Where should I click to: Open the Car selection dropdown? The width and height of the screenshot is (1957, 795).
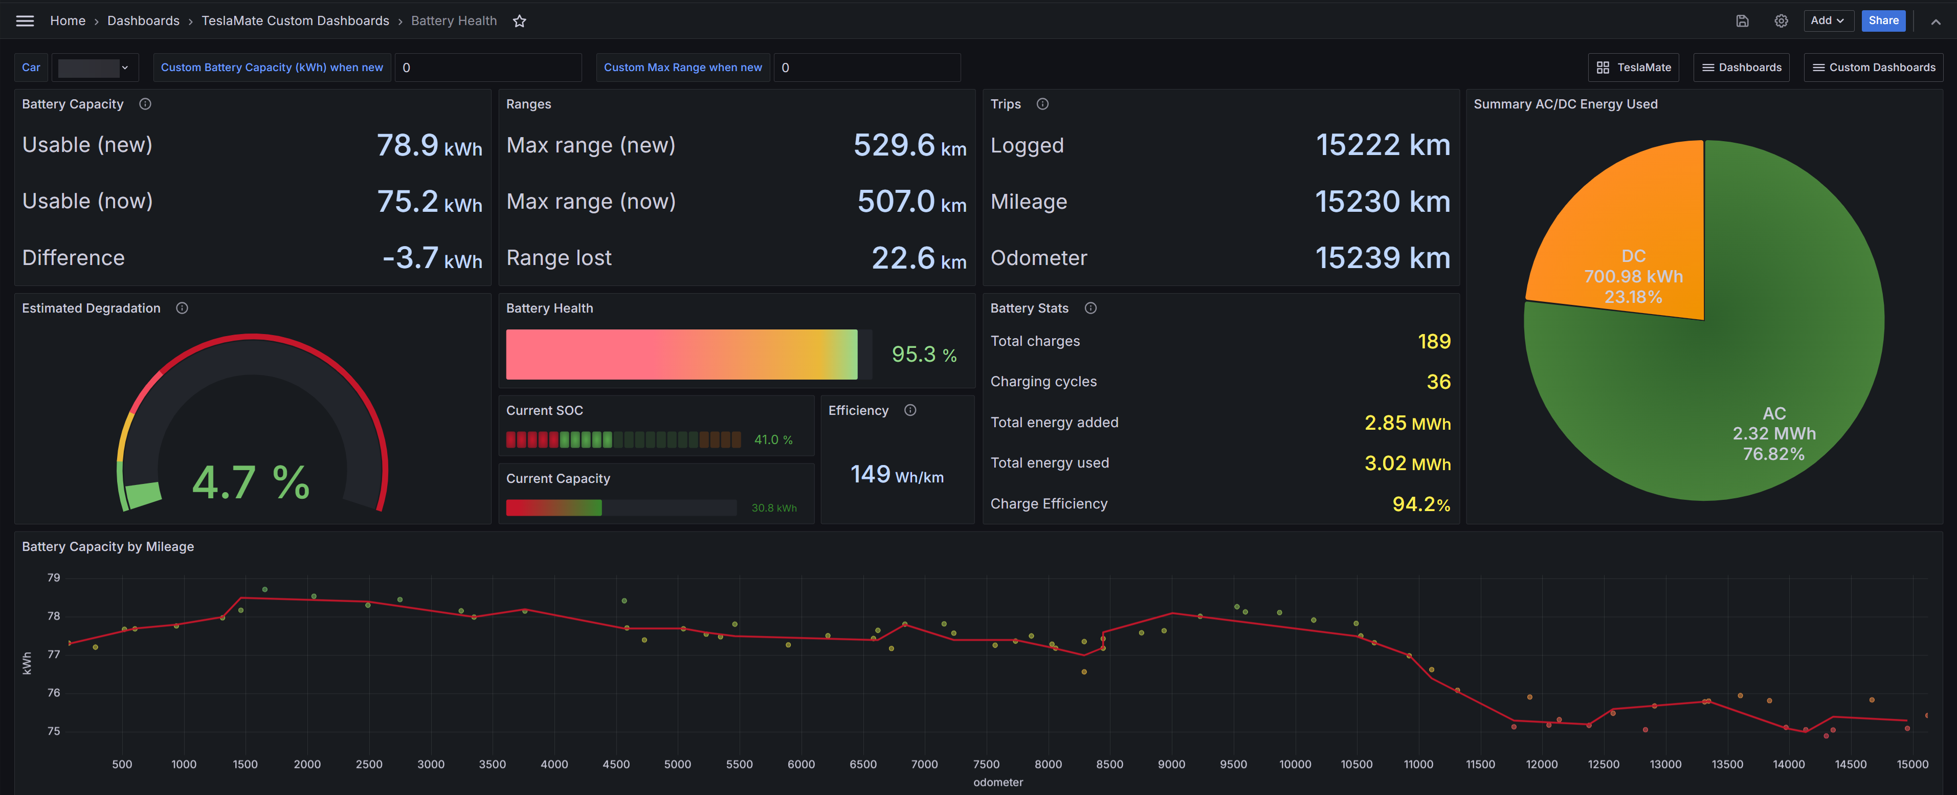click(96, 68)
